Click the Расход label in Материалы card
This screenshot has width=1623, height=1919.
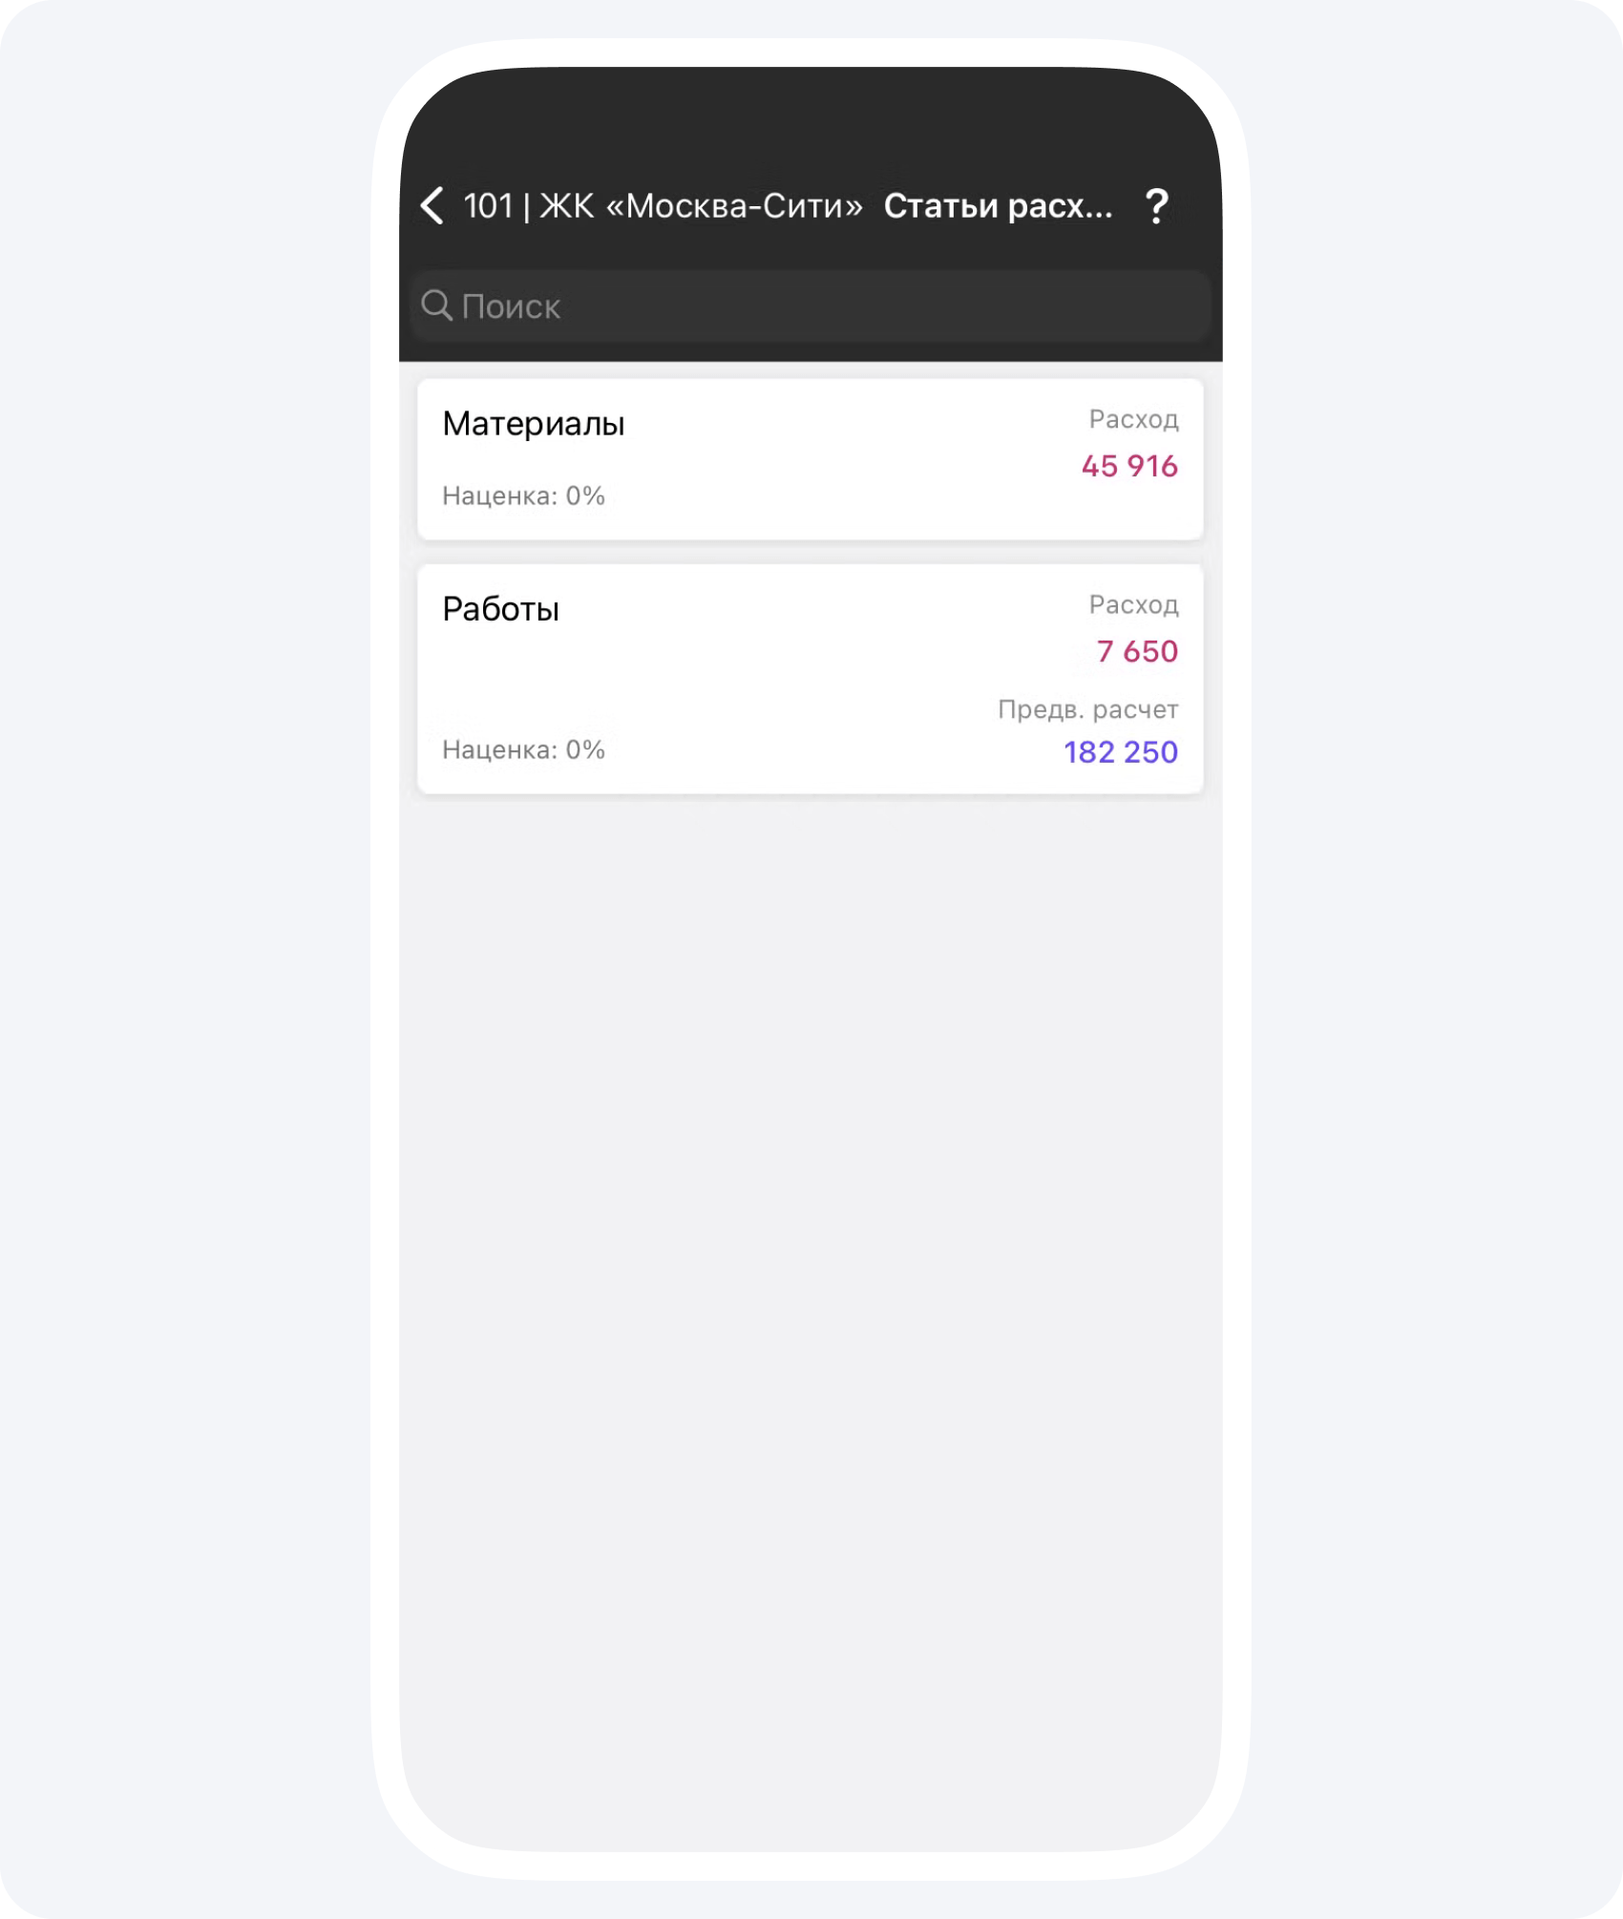pos(1133,420)
